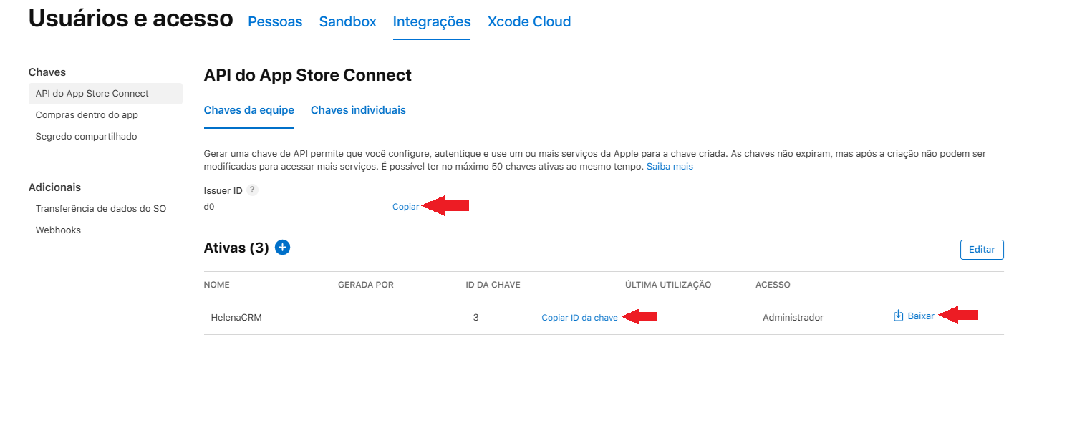Select Segredo compartilhado in the sidebar
This screenshot has width=1067, height=430.
[86, 137]
